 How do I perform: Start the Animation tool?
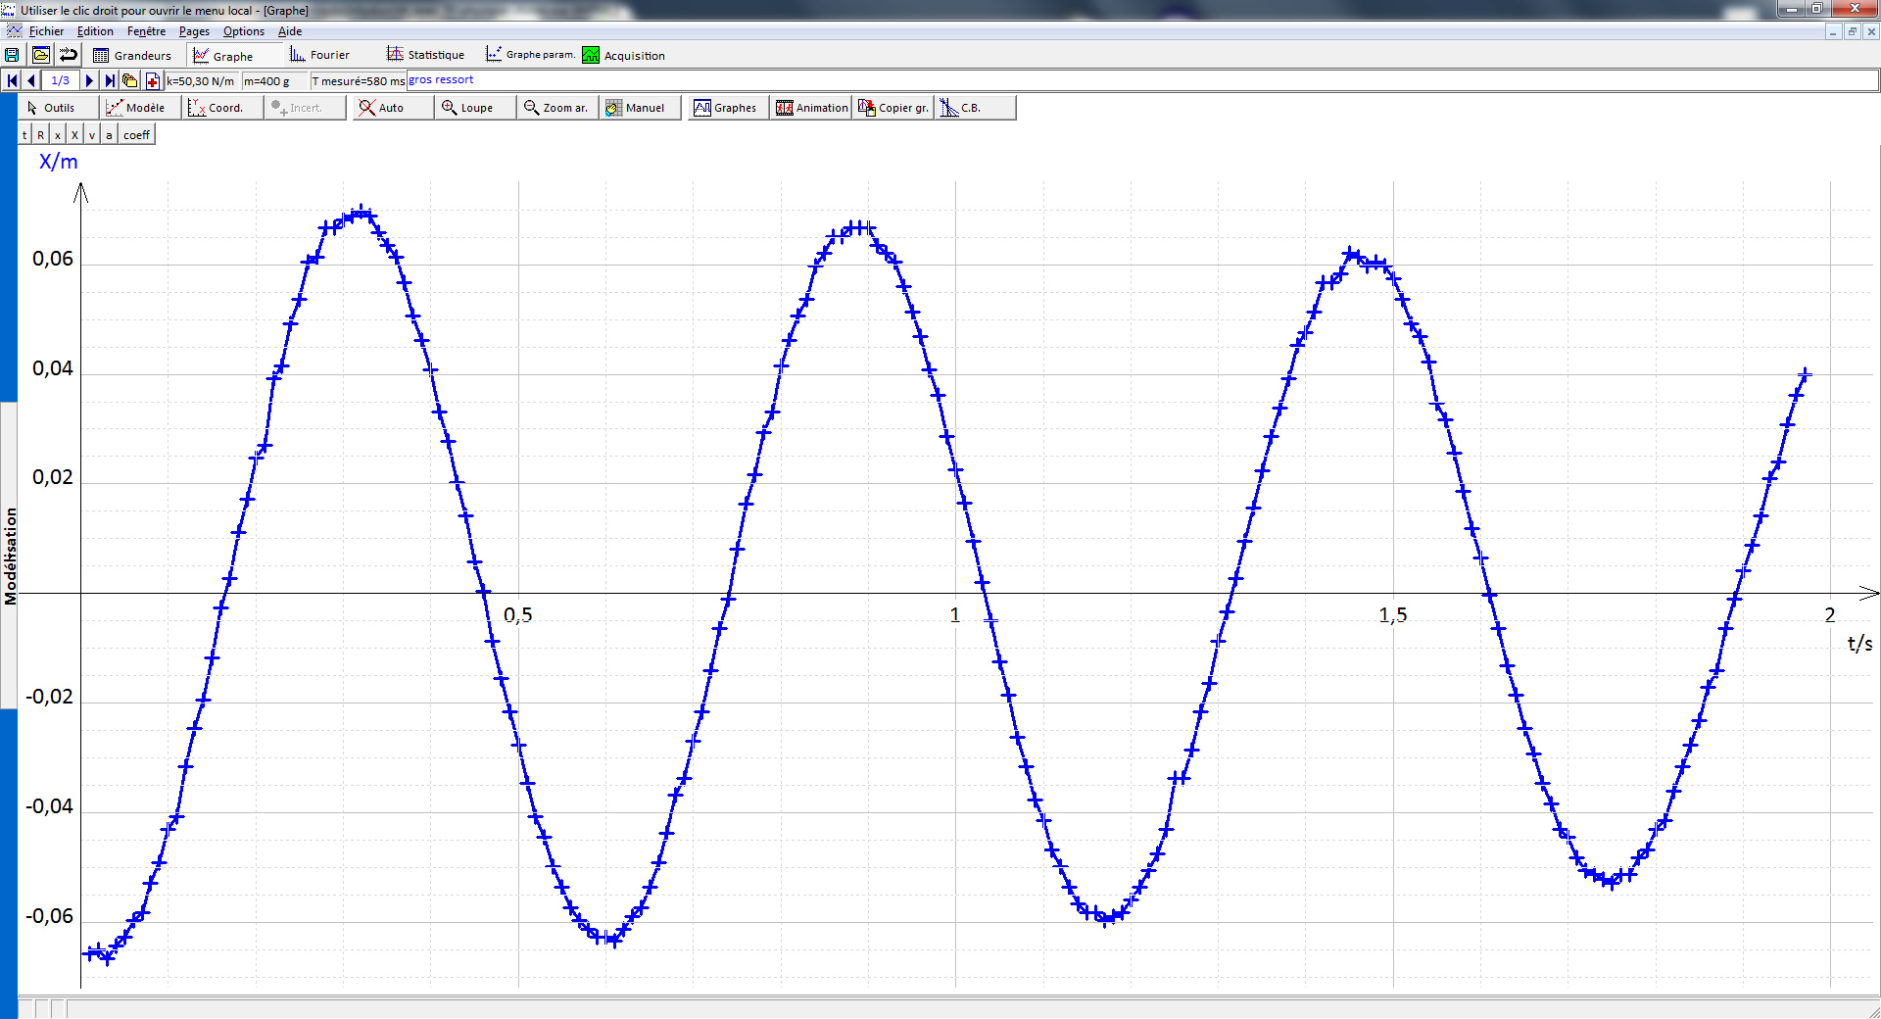810,108
